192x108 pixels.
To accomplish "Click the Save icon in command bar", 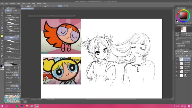I will pos(30,6).
